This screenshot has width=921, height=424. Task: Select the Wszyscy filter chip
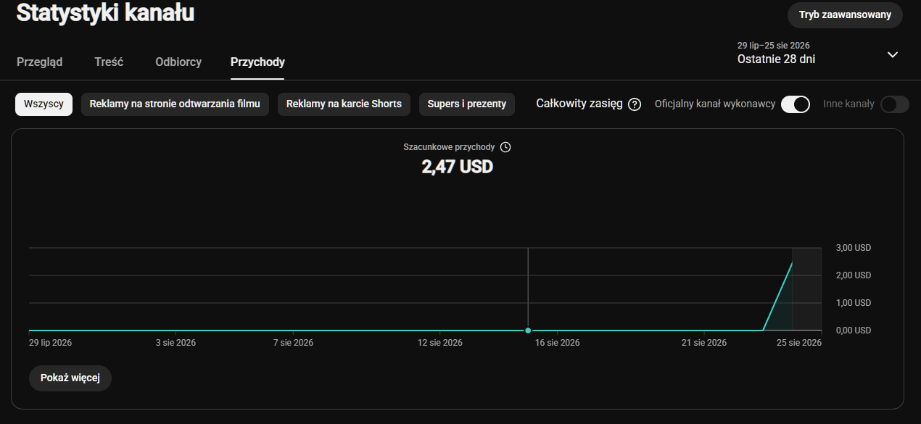click(44, 104)
